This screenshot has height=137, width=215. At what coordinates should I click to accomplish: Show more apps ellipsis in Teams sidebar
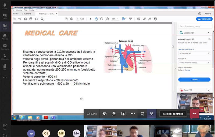tap(5, 77)
